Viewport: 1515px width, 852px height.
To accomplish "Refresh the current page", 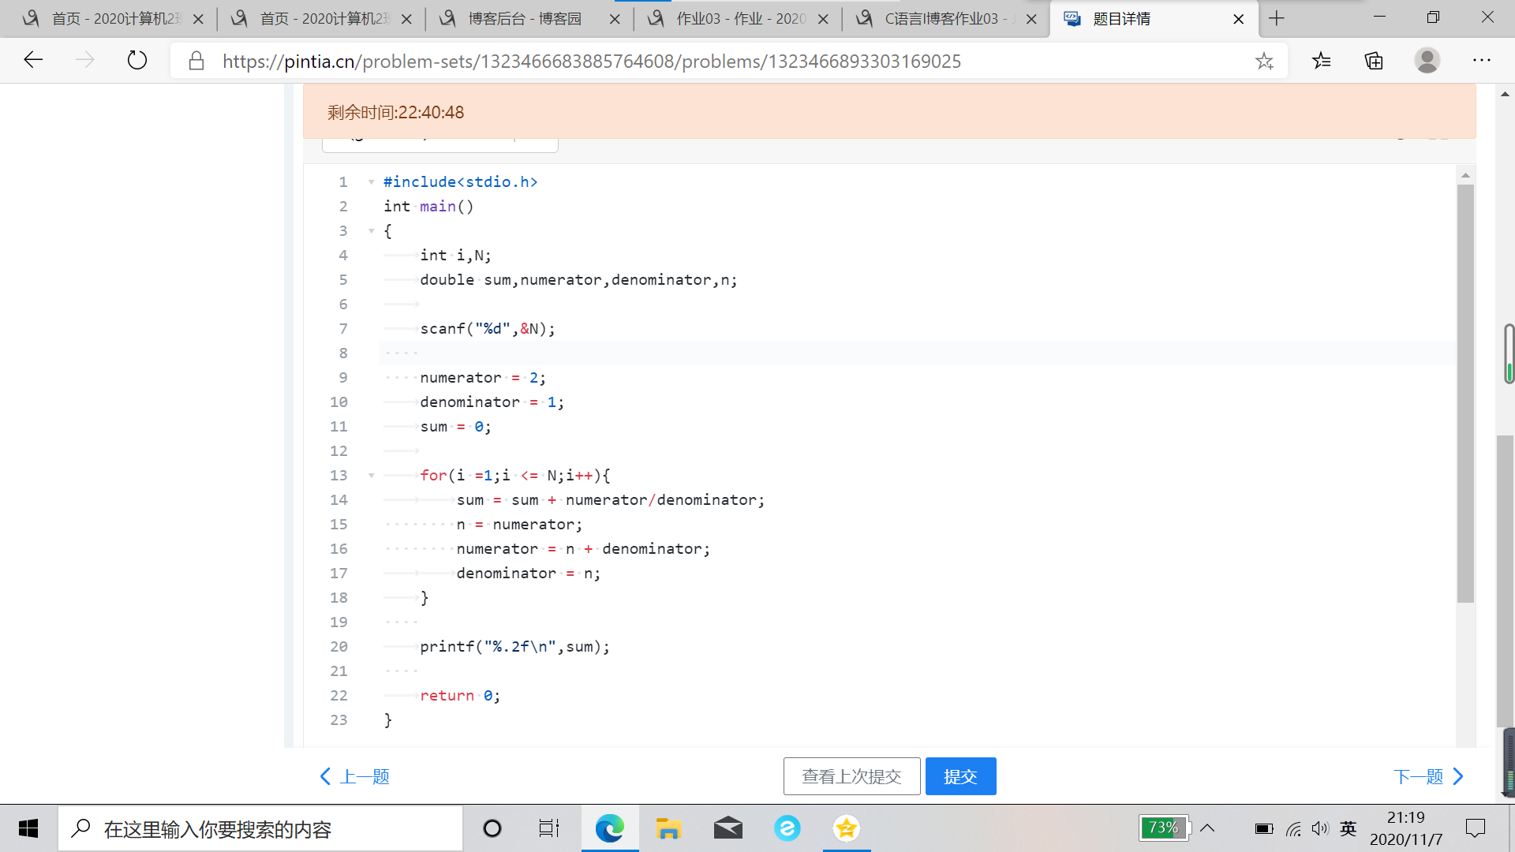I will point(137,61).
